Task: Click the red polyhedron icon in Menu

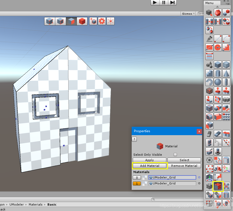Action: pyautogui.click(x=218, y=13)
